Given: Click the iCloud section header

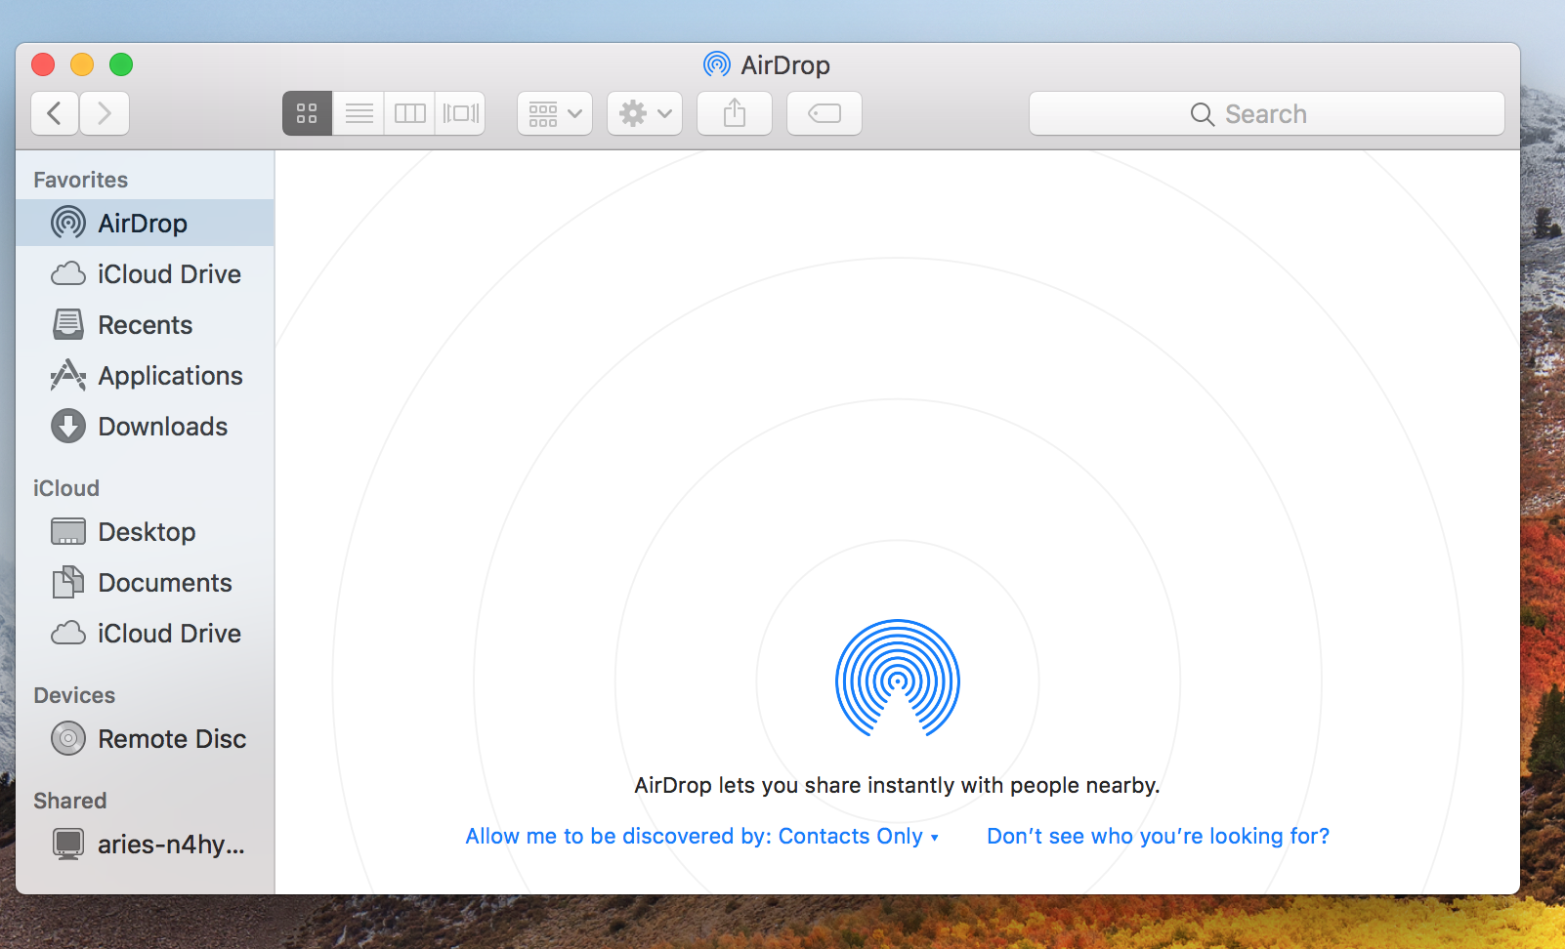Looking at the screenshot, I should 66,488.
